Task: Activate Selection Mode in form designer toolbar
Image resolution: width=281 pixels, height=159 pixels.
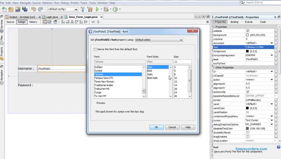Action: 45,22
